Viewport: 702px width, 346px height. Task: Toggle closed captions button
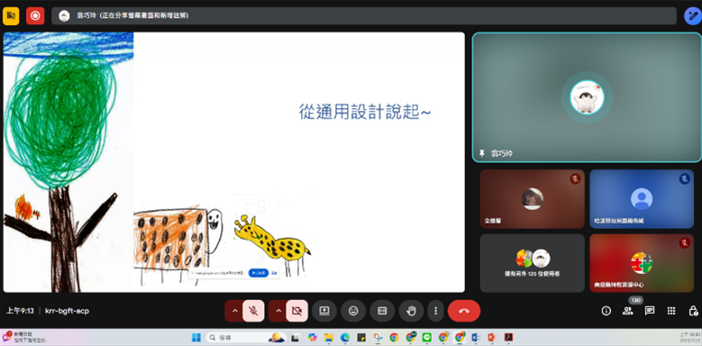point(382,311)
